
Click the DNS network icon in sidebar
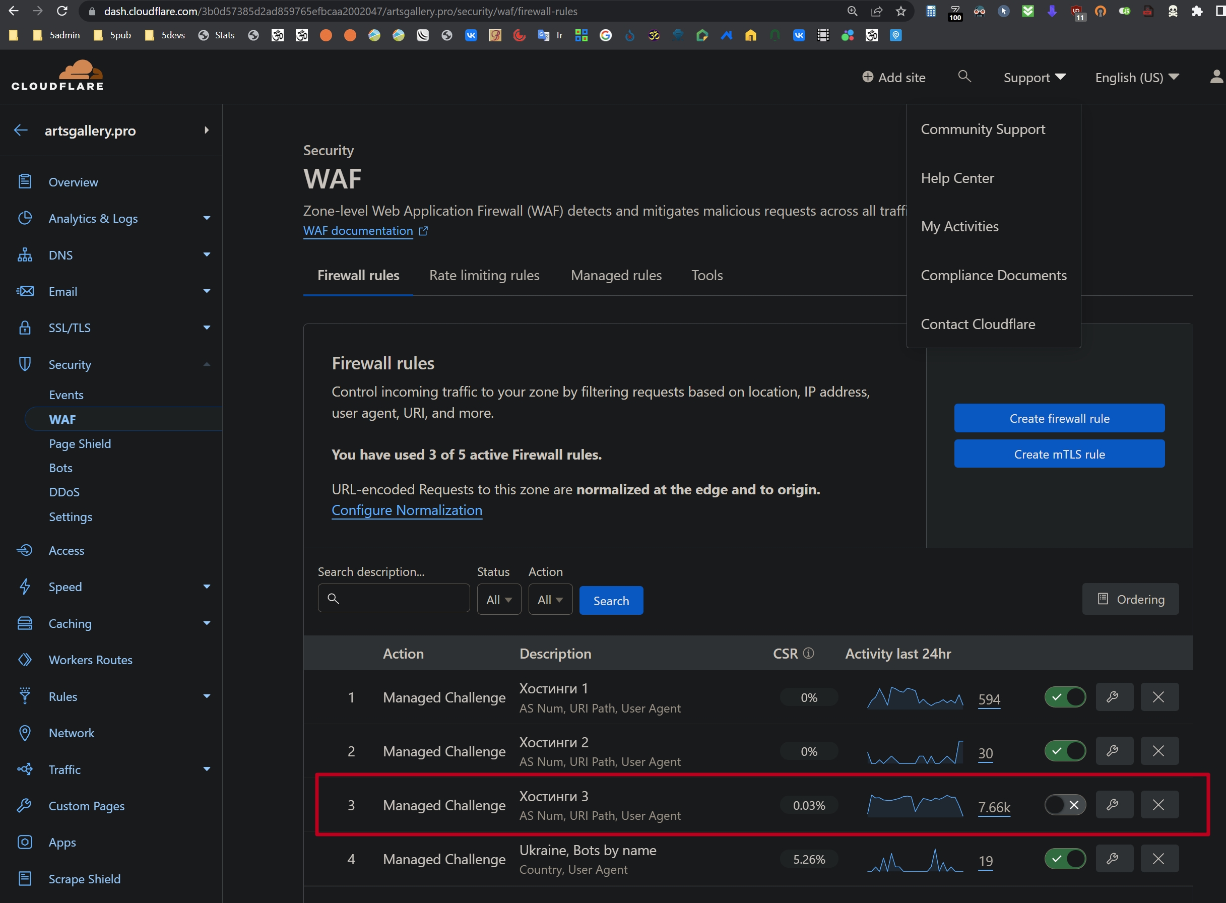tap(25, 254)
